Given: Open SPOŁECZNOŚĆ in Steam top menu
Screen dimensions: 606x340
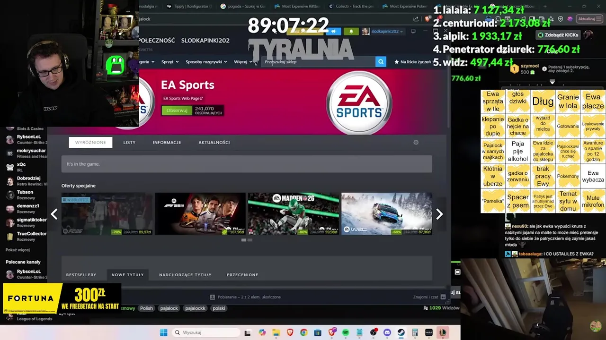Looking at the screenshot, I should 157,41.
